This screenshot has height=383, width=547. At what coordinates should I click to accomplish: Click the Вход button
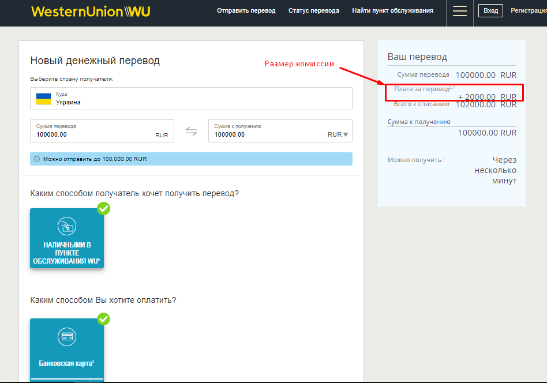coord(490,11)
